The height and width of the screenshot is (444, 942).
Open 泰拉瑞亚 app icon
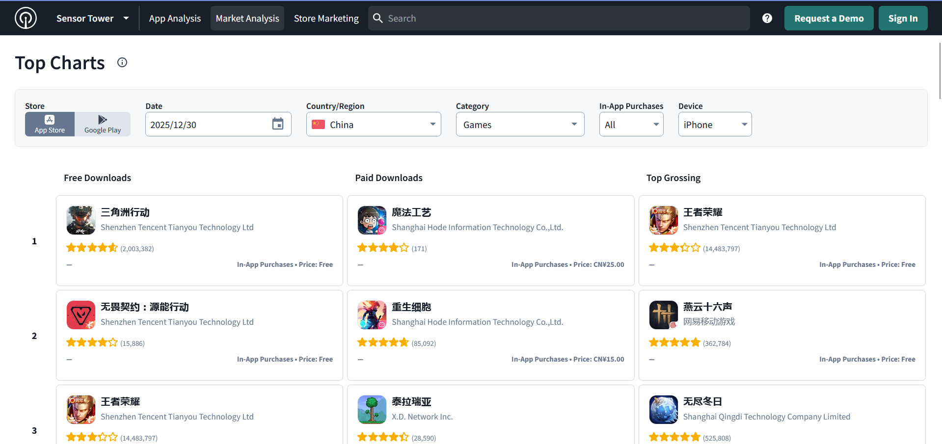[x=372, y=410]
